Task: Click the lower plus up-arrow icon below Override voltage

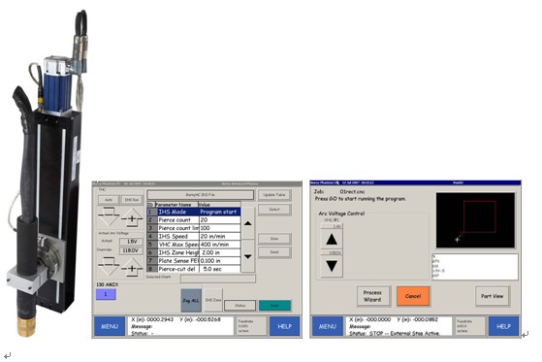Action: point(132,267)
